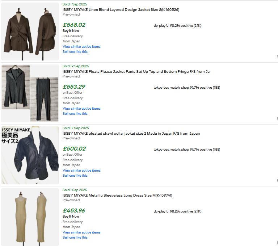Click Sell one like this for metallic dress
Image resolution: width=278 pixels, height=248 pixels.
[75, 238]
